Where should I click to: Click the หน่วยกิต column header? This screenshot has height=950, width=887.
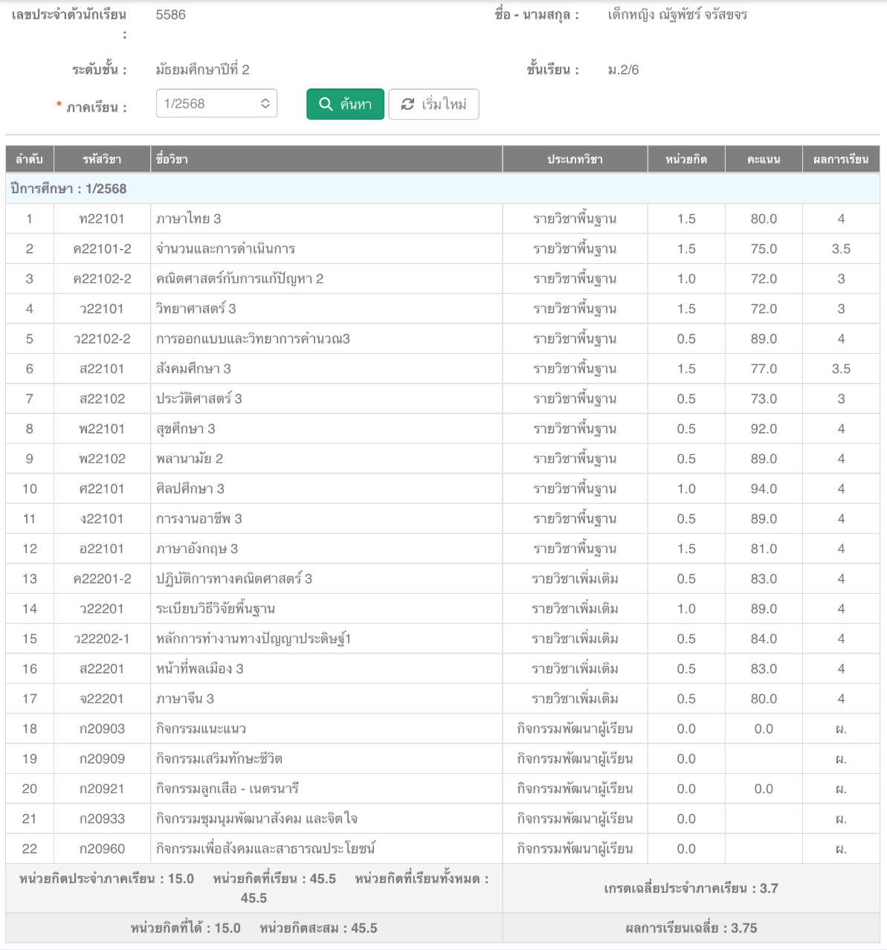(x=686, y=159)
